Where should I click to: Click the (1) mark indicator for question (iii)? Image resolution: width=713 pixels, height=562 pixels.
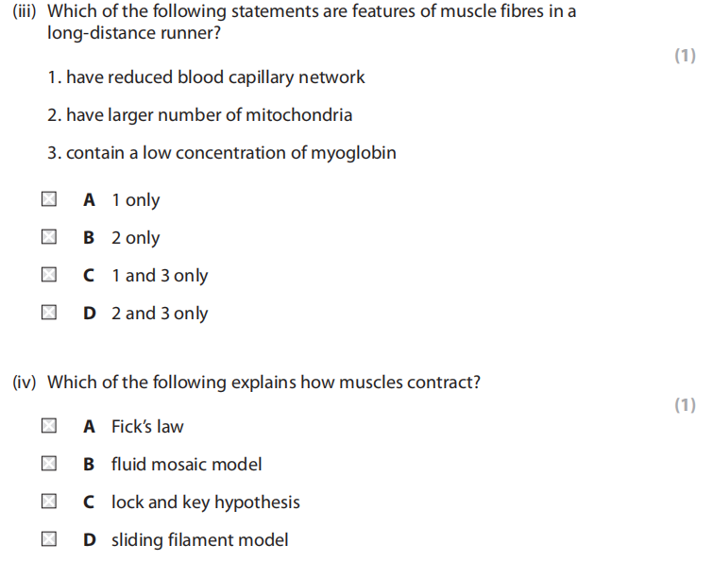[685, 57]
